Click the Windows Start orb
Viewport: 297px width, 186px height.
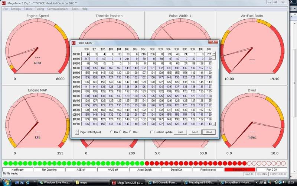point(5,182)
